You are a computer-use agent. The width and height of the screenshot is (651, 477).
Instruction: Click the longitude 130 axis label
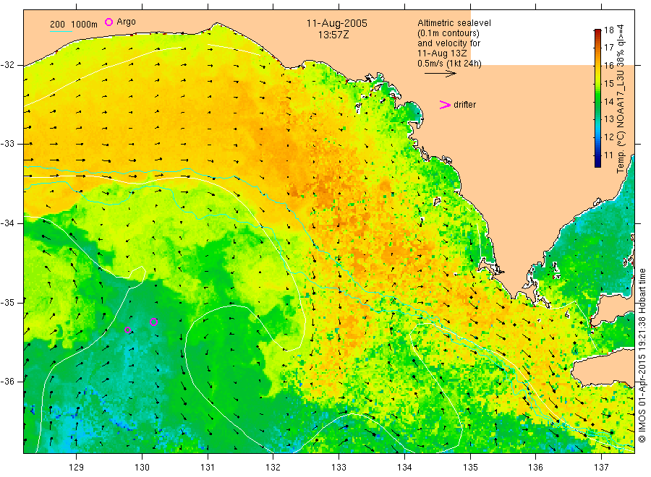point(142,468)
